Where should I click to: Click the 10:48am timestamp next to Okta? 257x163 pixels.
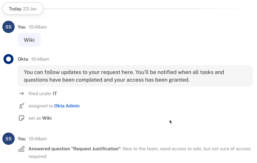[40, 59]
